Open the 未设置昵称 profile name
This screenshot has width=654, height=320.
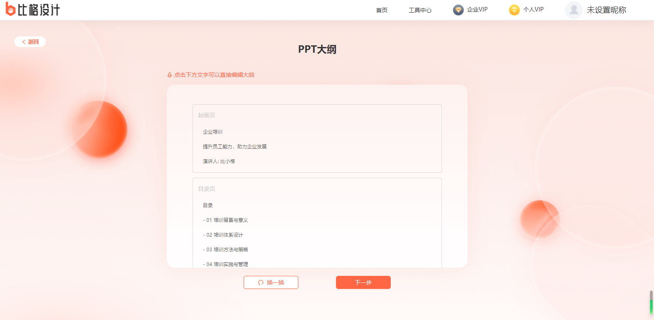point(606,10)
